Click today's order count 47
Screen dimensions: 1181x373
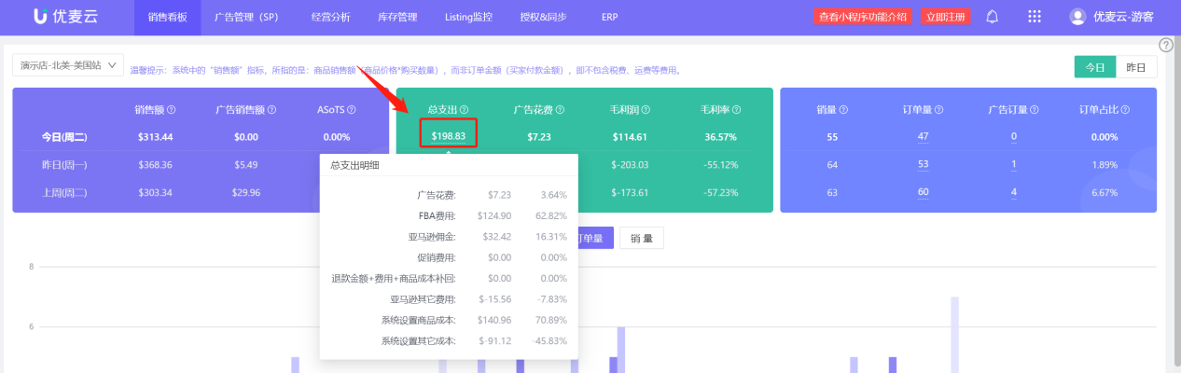coord(923,137)
